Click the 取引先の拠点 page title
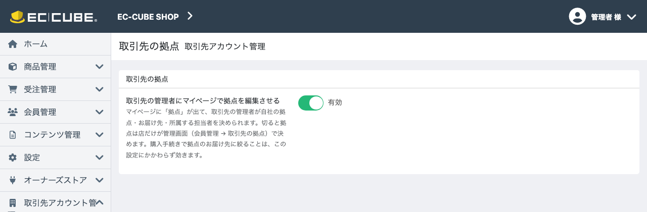647x212 pixels. tap(149, 46)
